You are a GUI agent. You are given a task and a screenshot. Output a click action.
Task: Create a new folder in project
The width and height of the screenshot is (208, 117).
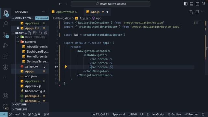35,33
